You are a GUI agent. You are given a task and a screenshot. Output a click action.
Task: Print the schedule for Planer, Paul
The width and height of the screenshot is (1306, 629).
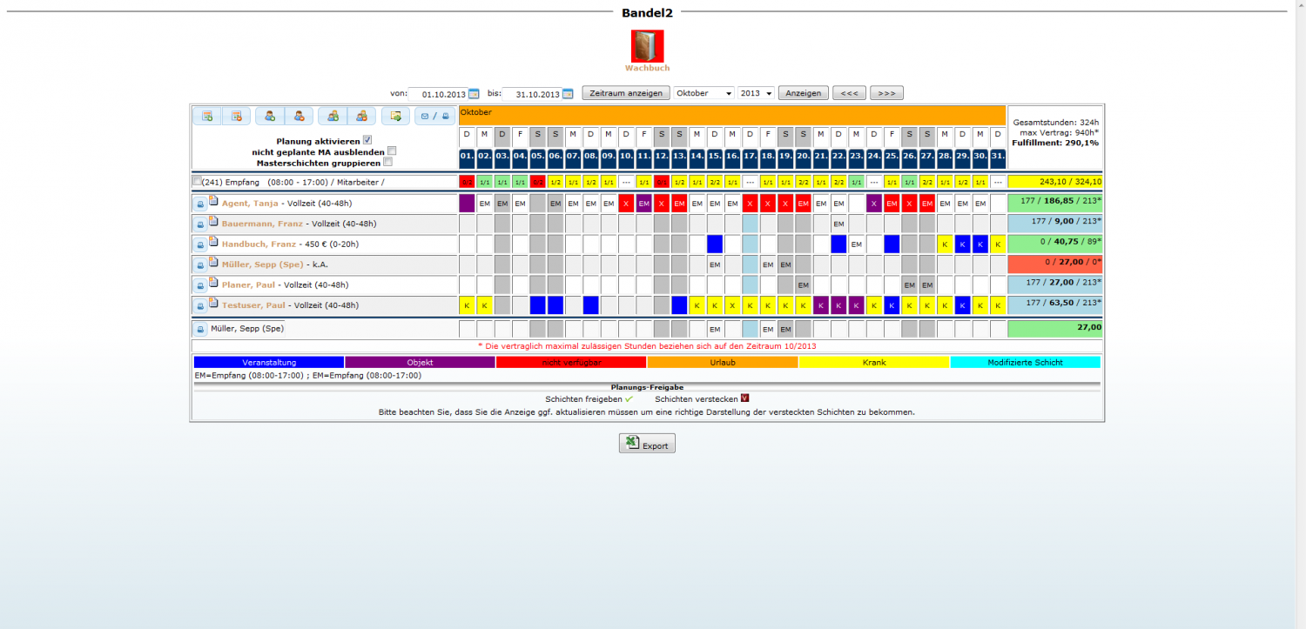tap(199, 285)
